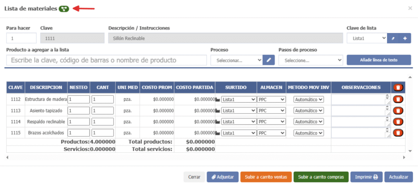Click the DESCRIPCION column header
Viewport: 418px width, 188px height.
[x=46, y=87]
